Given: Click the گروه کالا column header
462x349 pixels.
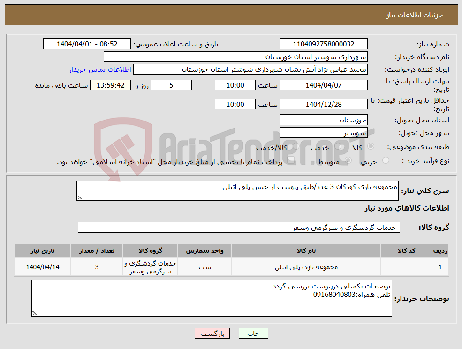Looking at the screenshot, I should tap(150, 251).
